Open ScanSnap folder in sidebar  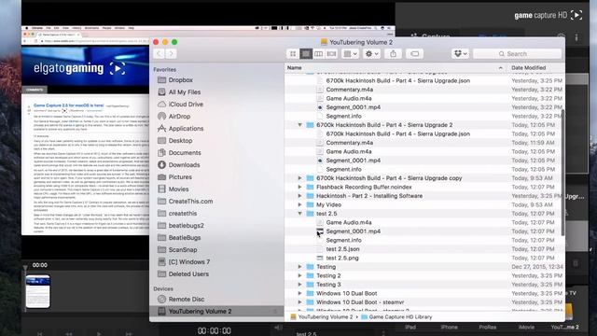coord(183,250)
